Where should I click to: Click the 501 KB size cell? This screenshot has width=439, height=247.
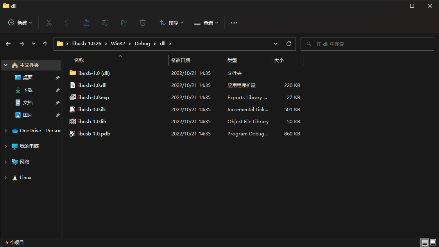[x=292, y=109]
